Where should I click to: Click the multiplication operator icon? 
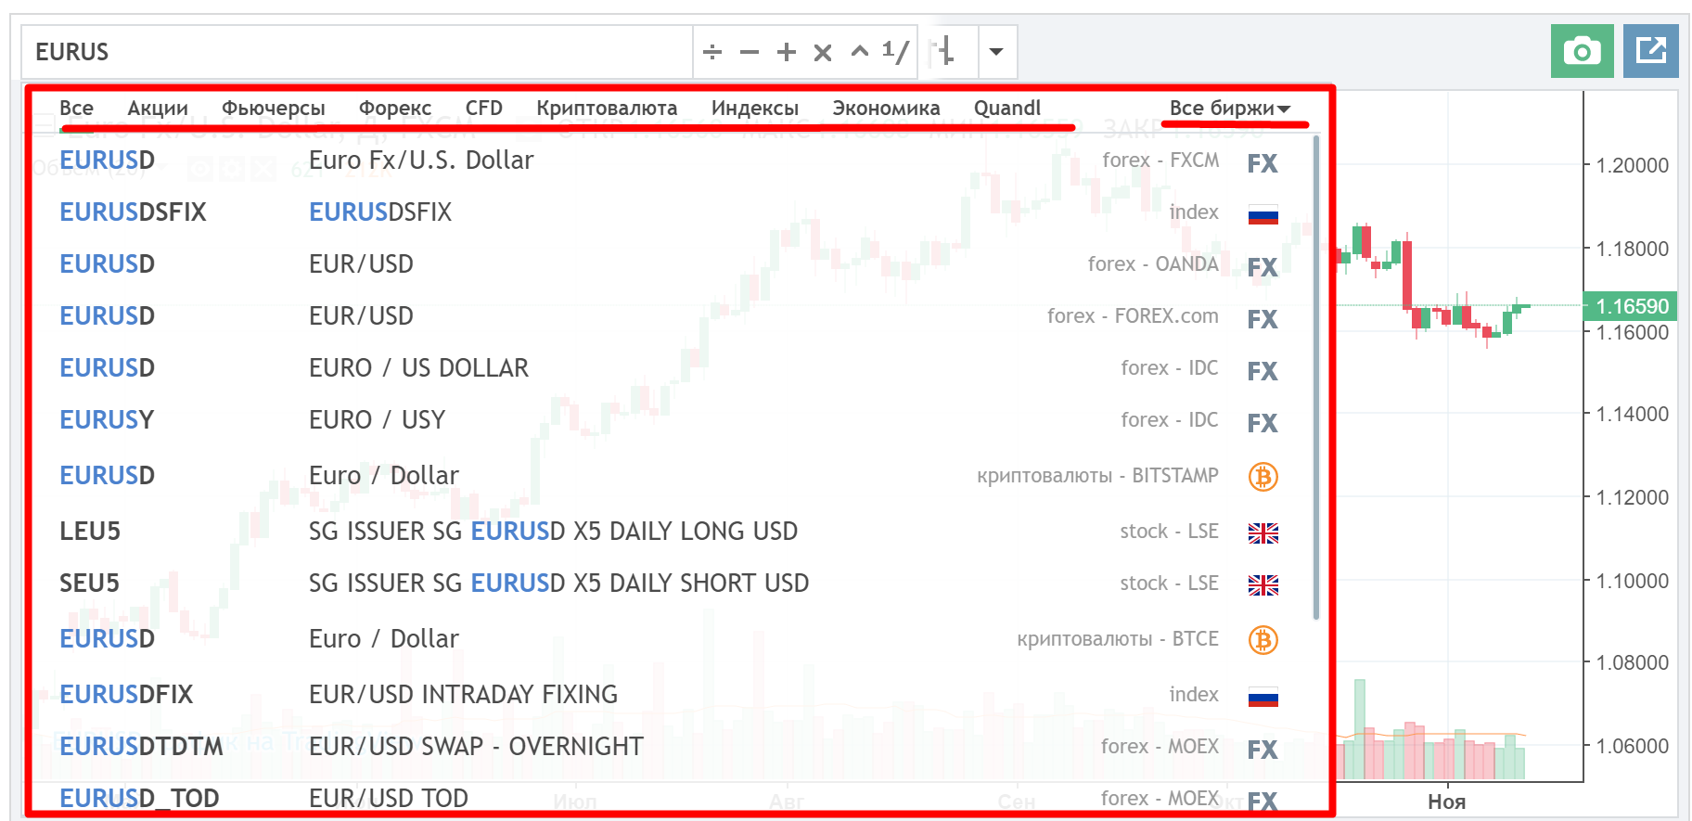pos(823,52)
